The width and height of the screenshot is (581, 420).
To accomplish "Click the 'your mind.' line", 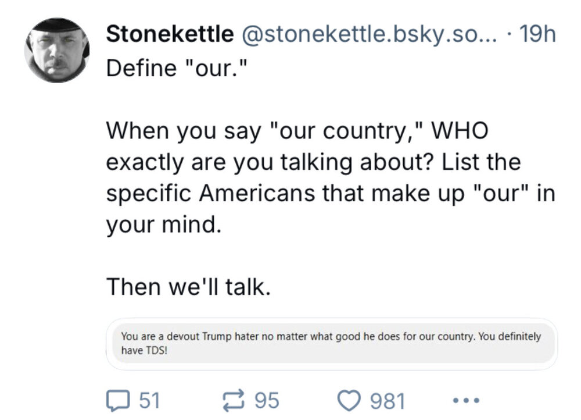I will click(x=163, y=223).
